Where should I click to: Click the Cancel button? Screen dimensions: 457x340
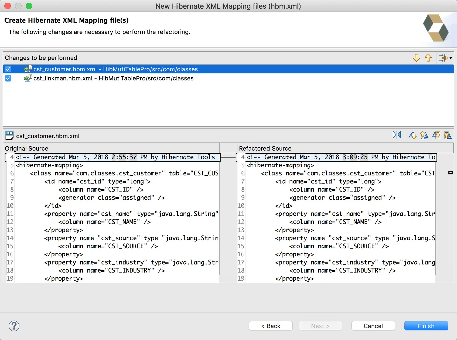373,326
